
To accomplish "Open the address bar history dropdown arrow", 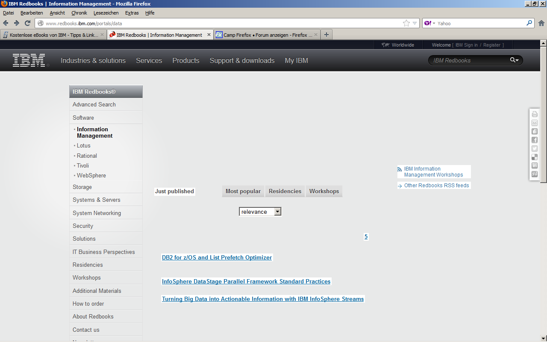I will [415, 23].
